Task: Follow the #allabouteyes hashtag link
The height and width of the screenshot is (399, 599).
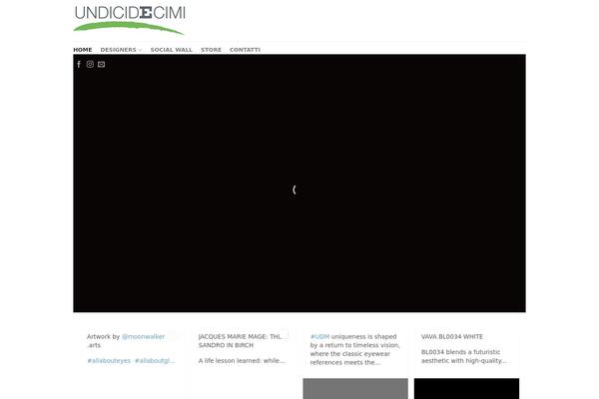Action: click(109, 360)
